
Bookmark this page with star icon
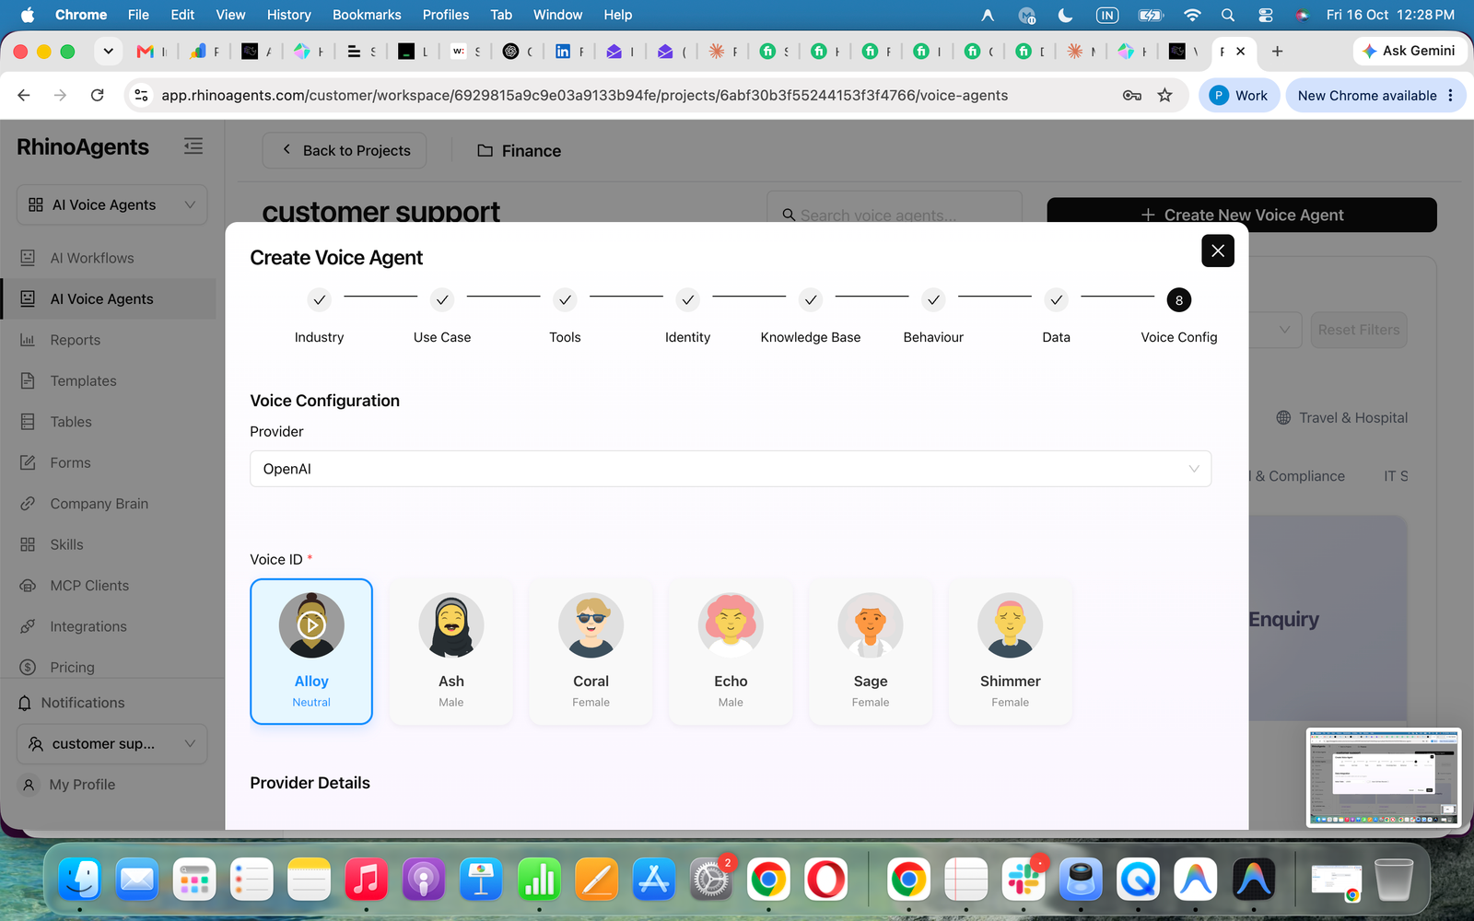tap(1164, 95)
